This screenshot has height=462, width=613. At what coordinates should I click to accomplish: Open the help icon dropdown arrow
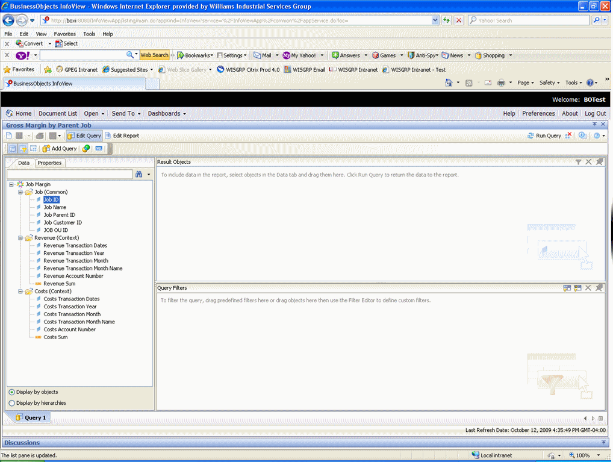pyautogui.click(x=603, y=136)
